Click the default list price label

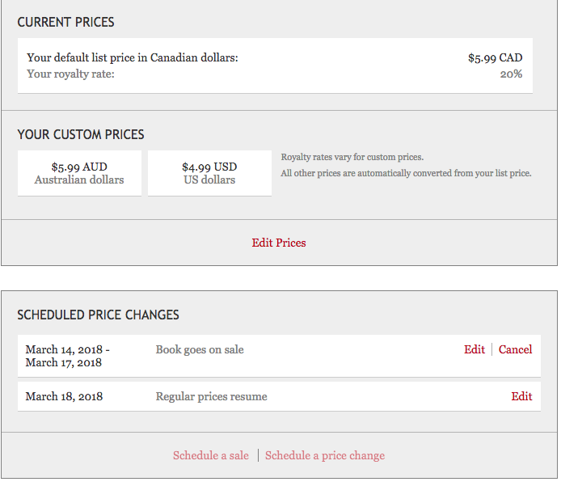[133, 57]
